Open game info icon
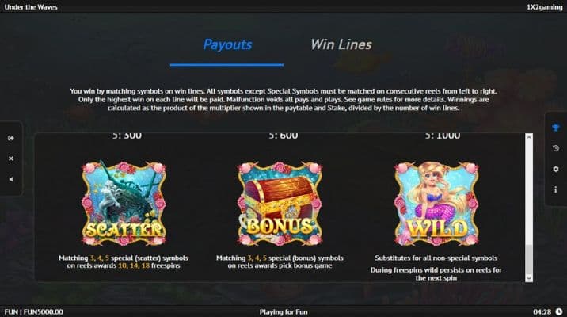Screen dimensions: 567x317 (556, 189)
